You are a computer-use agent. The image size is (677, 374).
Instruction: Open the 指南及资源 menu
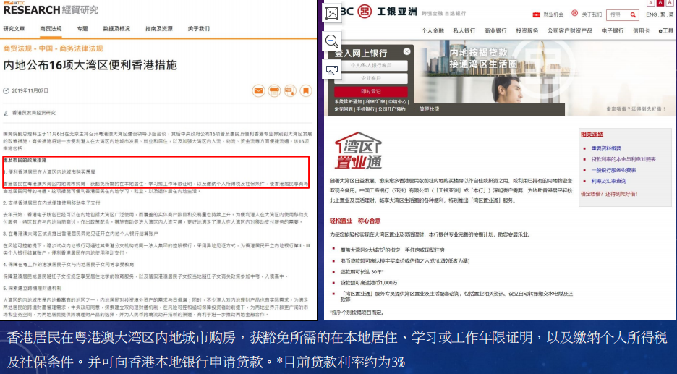pyautogui.click(x=159, y=28)
